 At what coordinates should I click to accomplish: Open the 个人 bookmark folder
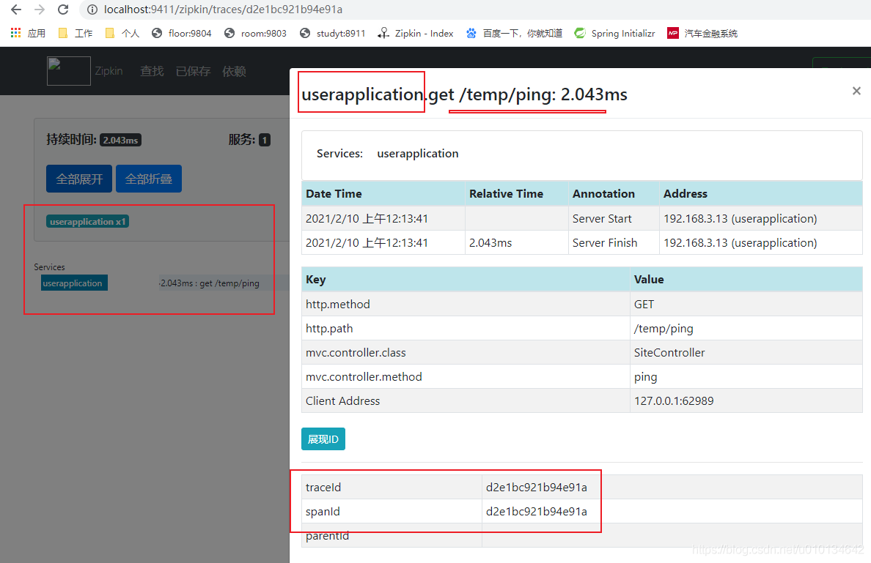[x=122, y=33]
